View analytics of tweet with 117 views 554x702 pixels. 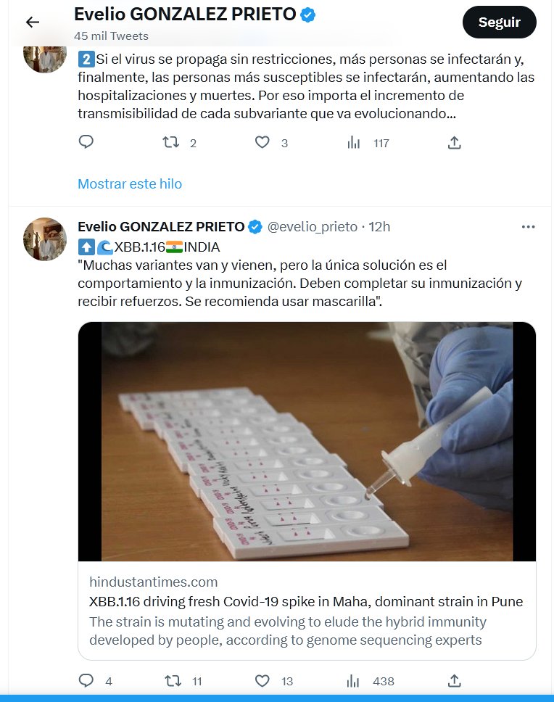click(354, 142)
